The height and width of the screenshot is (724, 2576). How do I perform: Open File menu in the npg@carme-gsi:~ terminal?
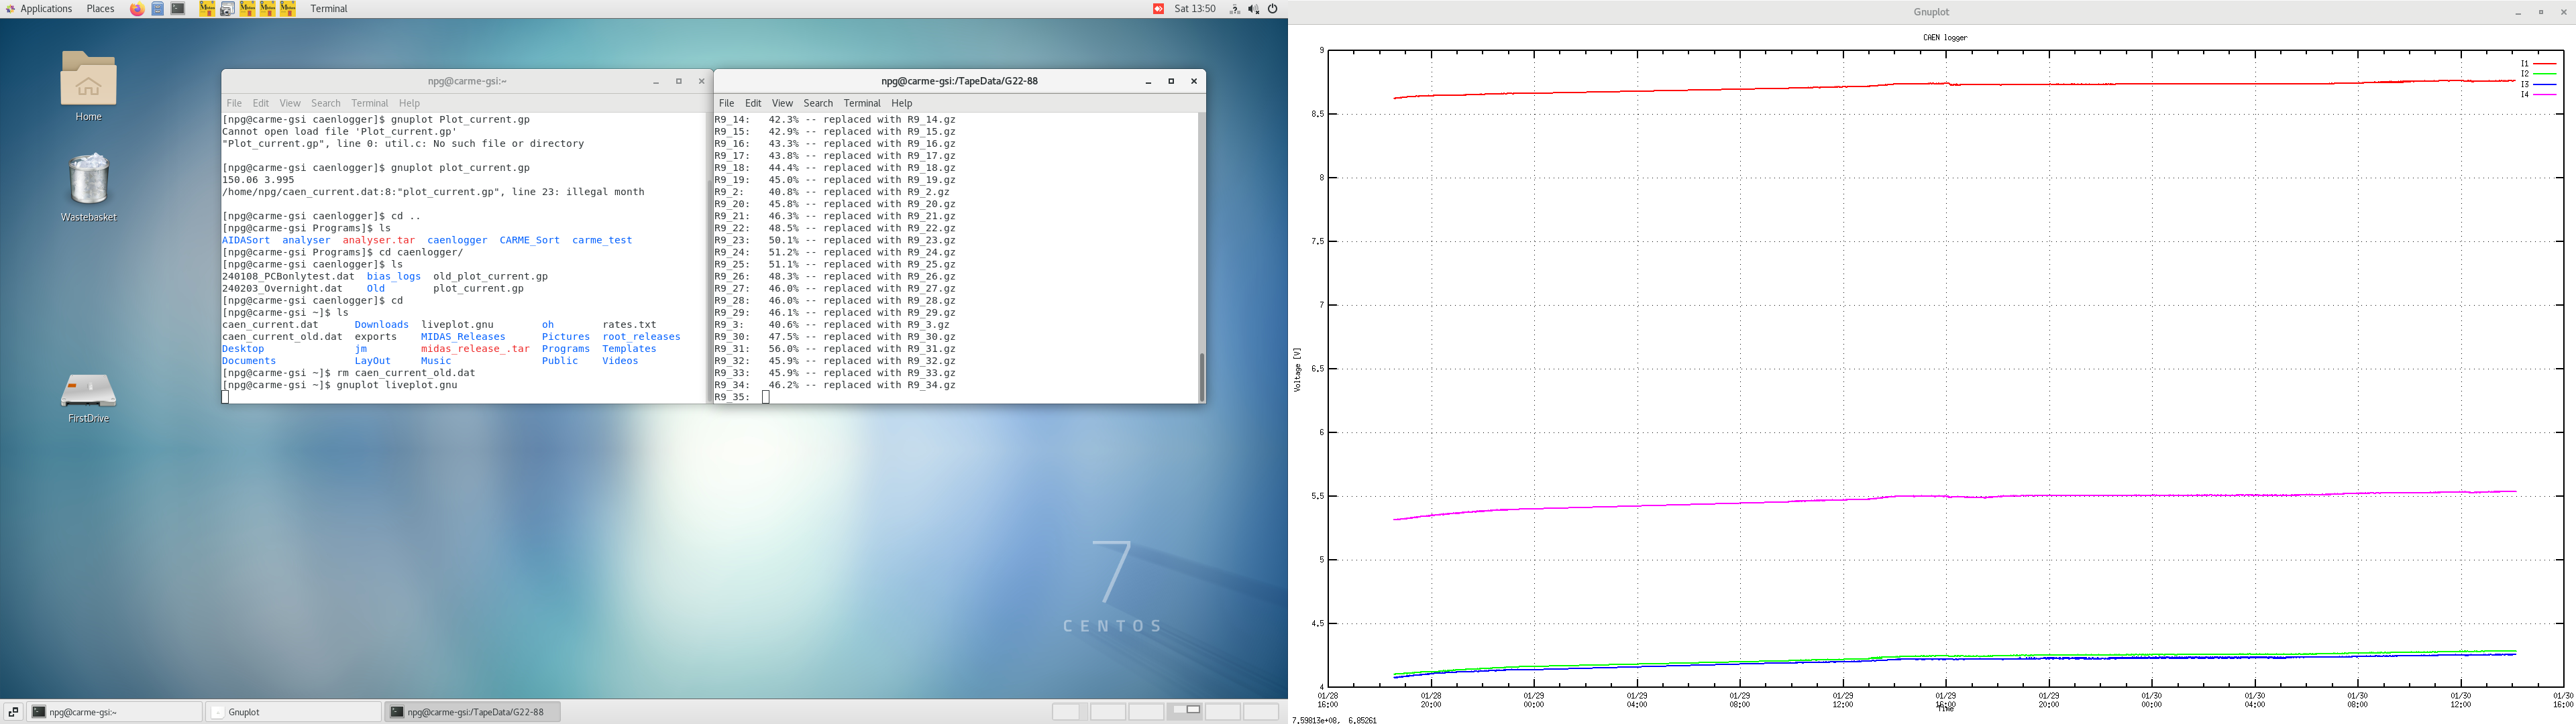coord(234,103)
